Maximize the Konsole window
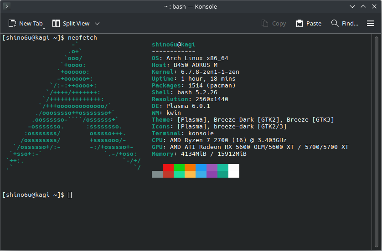This screenshot has width=382, height=251. (x=363, y=6)
